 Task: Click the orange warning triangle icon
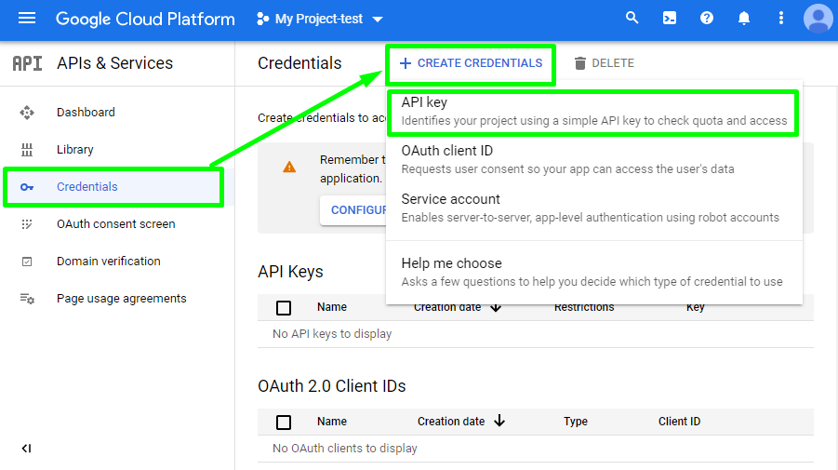click(289, 168)
